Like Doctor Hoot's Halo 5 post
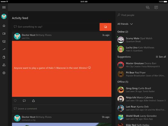The width and height of the screenshot is (168, 126). click(x=15, y=101)
